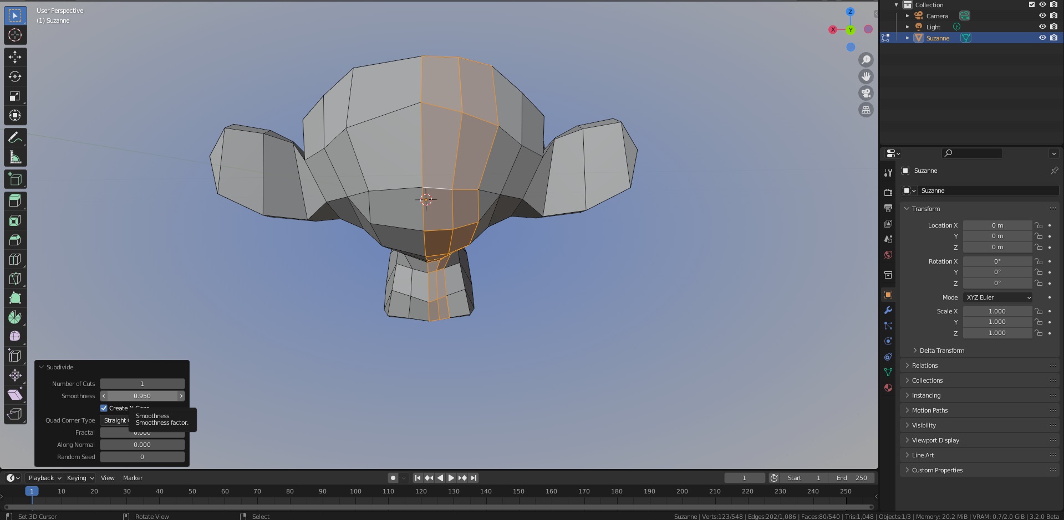The width and height of the screenshot is (1064, 520).
Task: Disable Suzanne in renders via camera icon
Action: point(1053,38)
